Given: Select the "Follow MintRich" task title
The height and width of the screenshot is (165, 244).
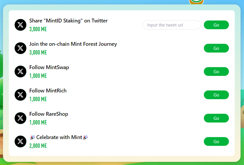Looking at the screenshot, I should click(48, 91).
